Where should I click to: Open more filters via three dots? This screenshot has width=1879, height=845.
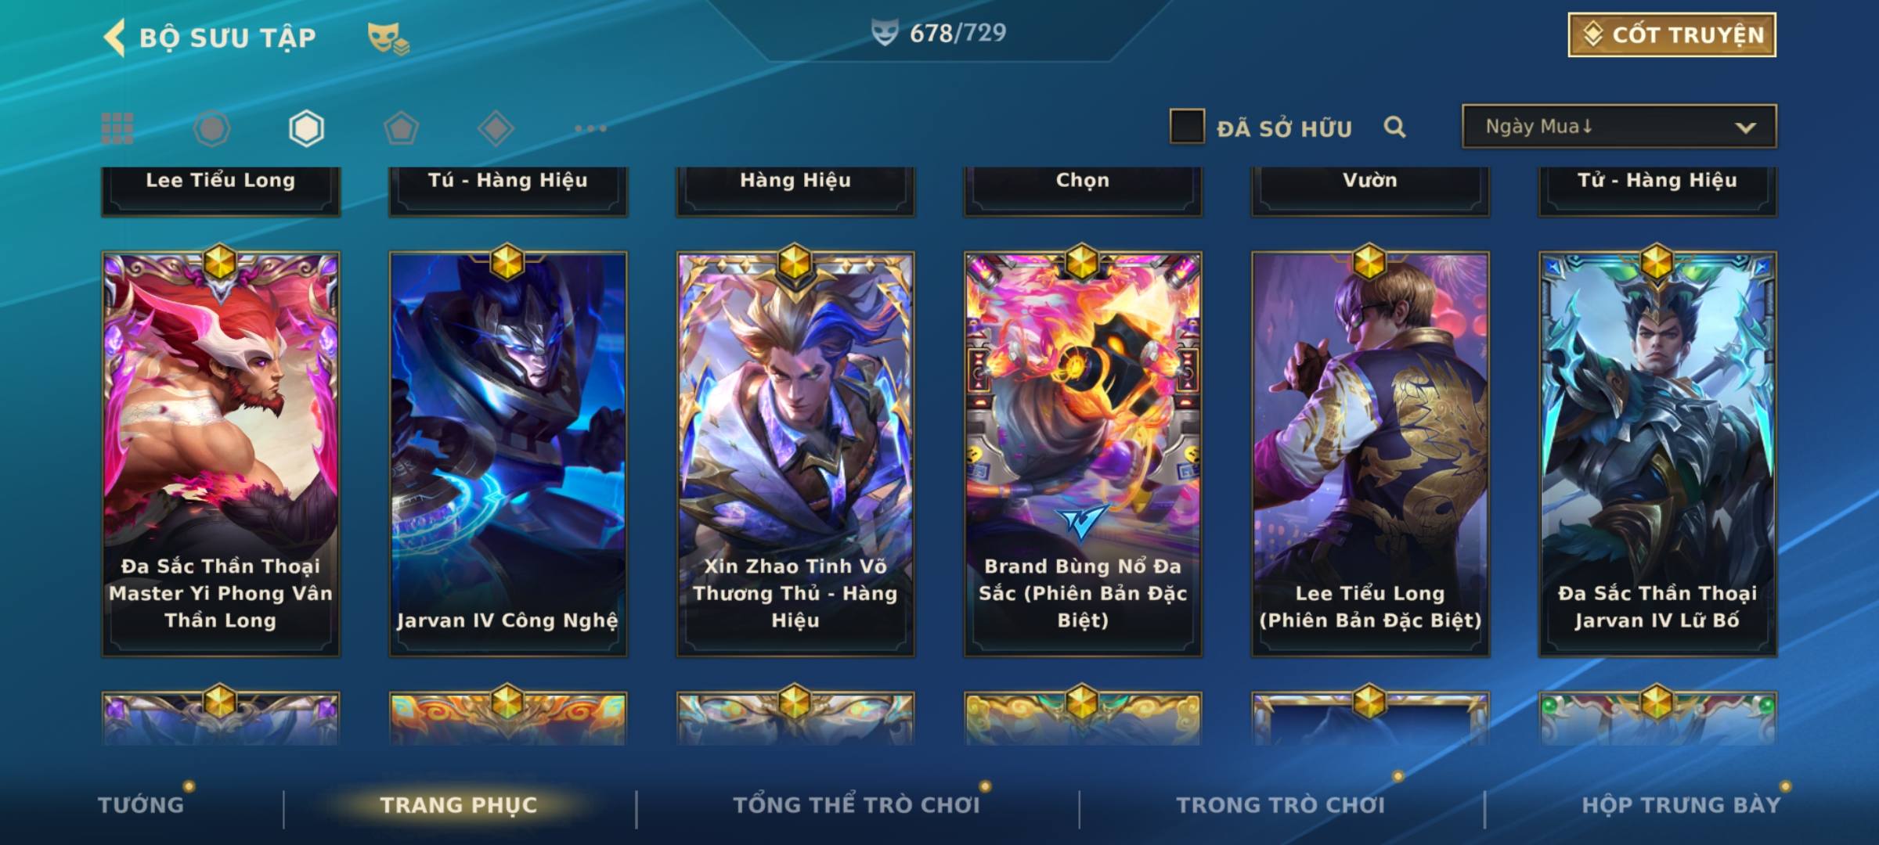pos(590,128)
